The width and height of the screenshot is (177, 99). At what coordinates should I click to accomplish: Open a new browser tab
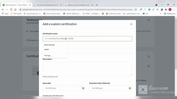coord(97,5)
